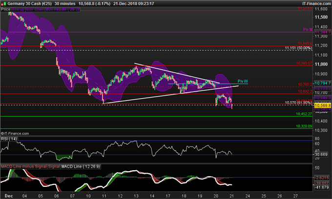Viewport: 332px width, 199px height.
Task: Click the Signal label in MACD panel
Action: coord(54,166)
